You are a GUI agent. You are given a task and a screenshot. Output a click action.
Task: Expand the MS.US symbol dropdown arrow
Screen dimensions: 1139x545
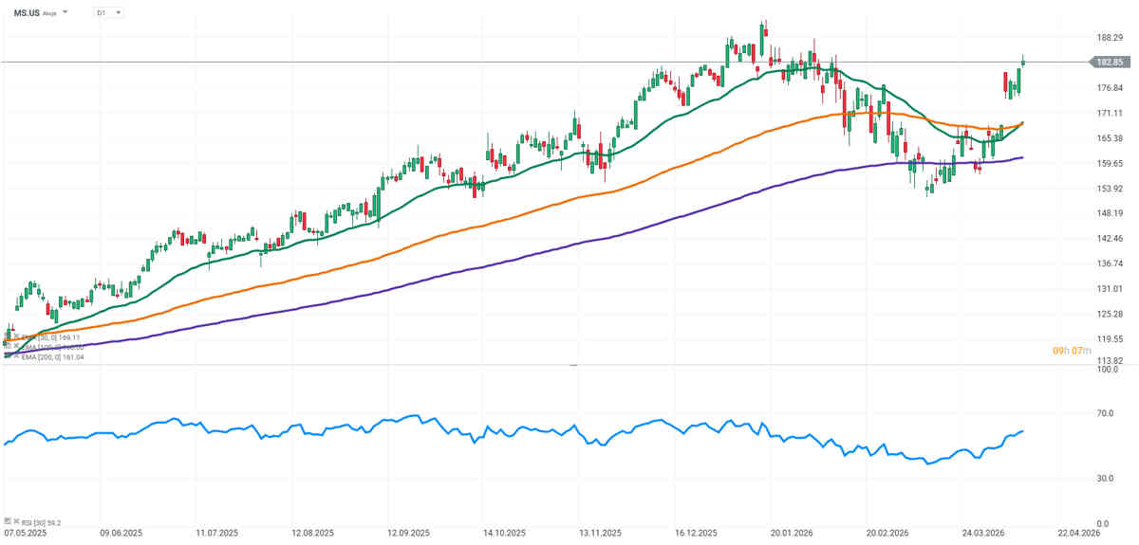pos(65,13)
